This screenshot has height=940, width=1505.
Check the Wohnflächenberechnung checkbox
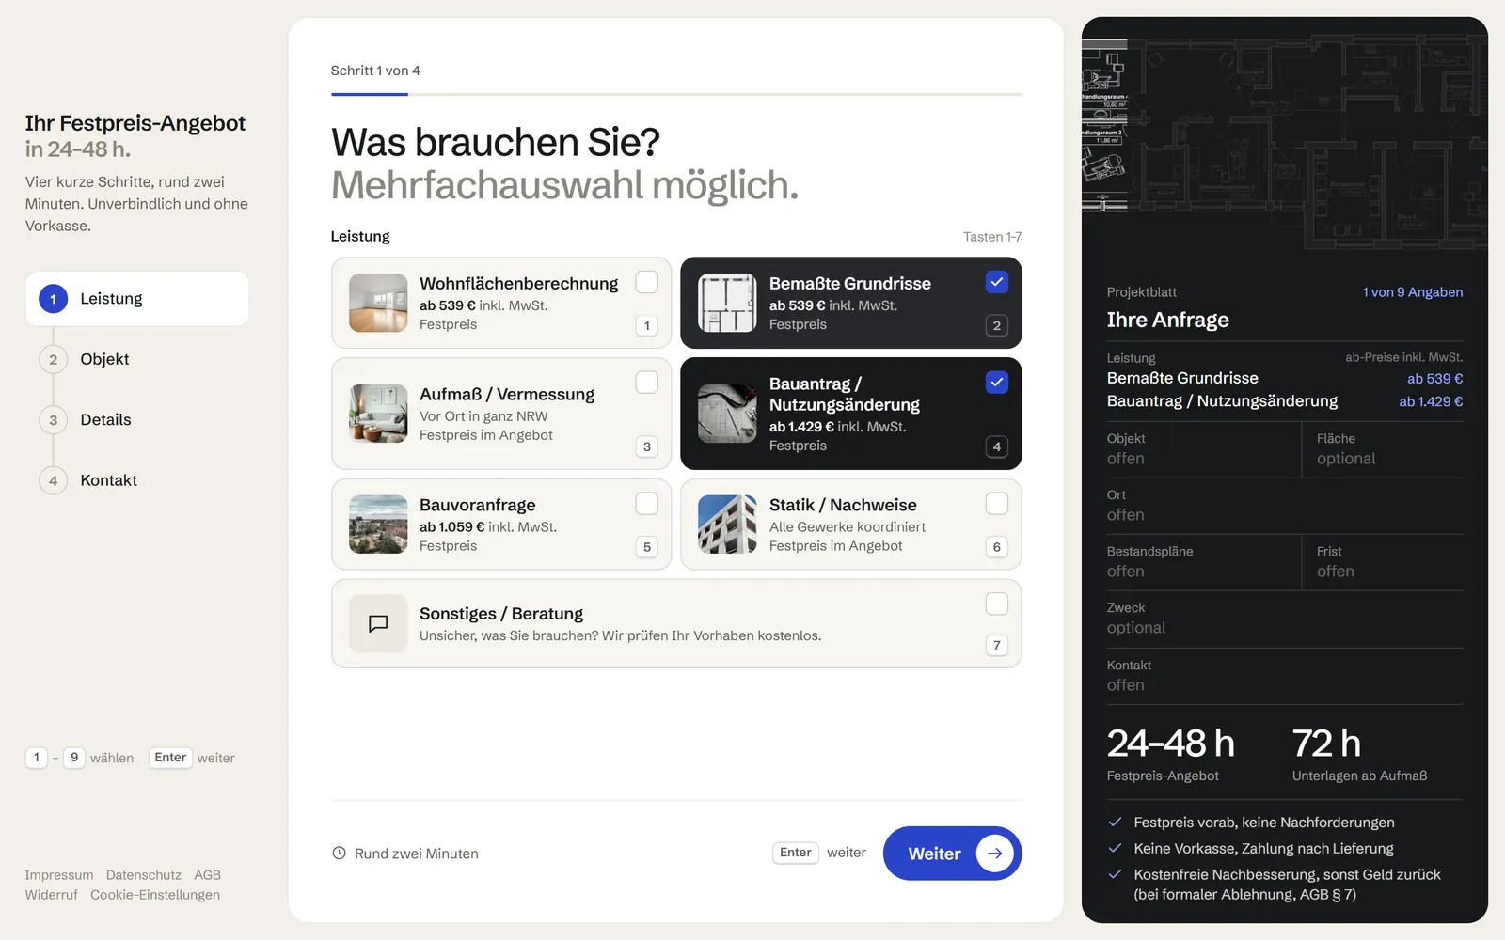(647, 282)
